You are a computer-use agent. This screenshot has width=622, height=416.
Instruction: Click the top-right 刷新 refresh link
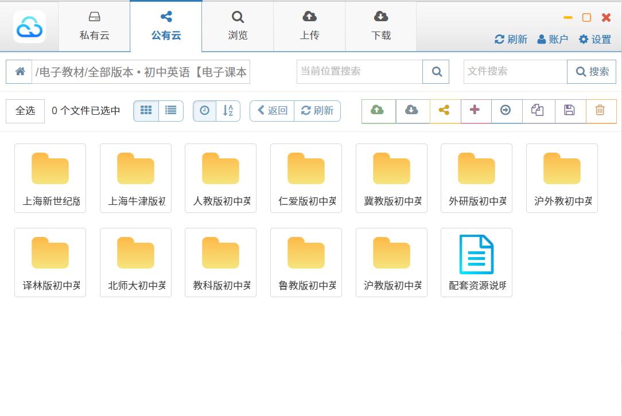click(x=511, y=39)
